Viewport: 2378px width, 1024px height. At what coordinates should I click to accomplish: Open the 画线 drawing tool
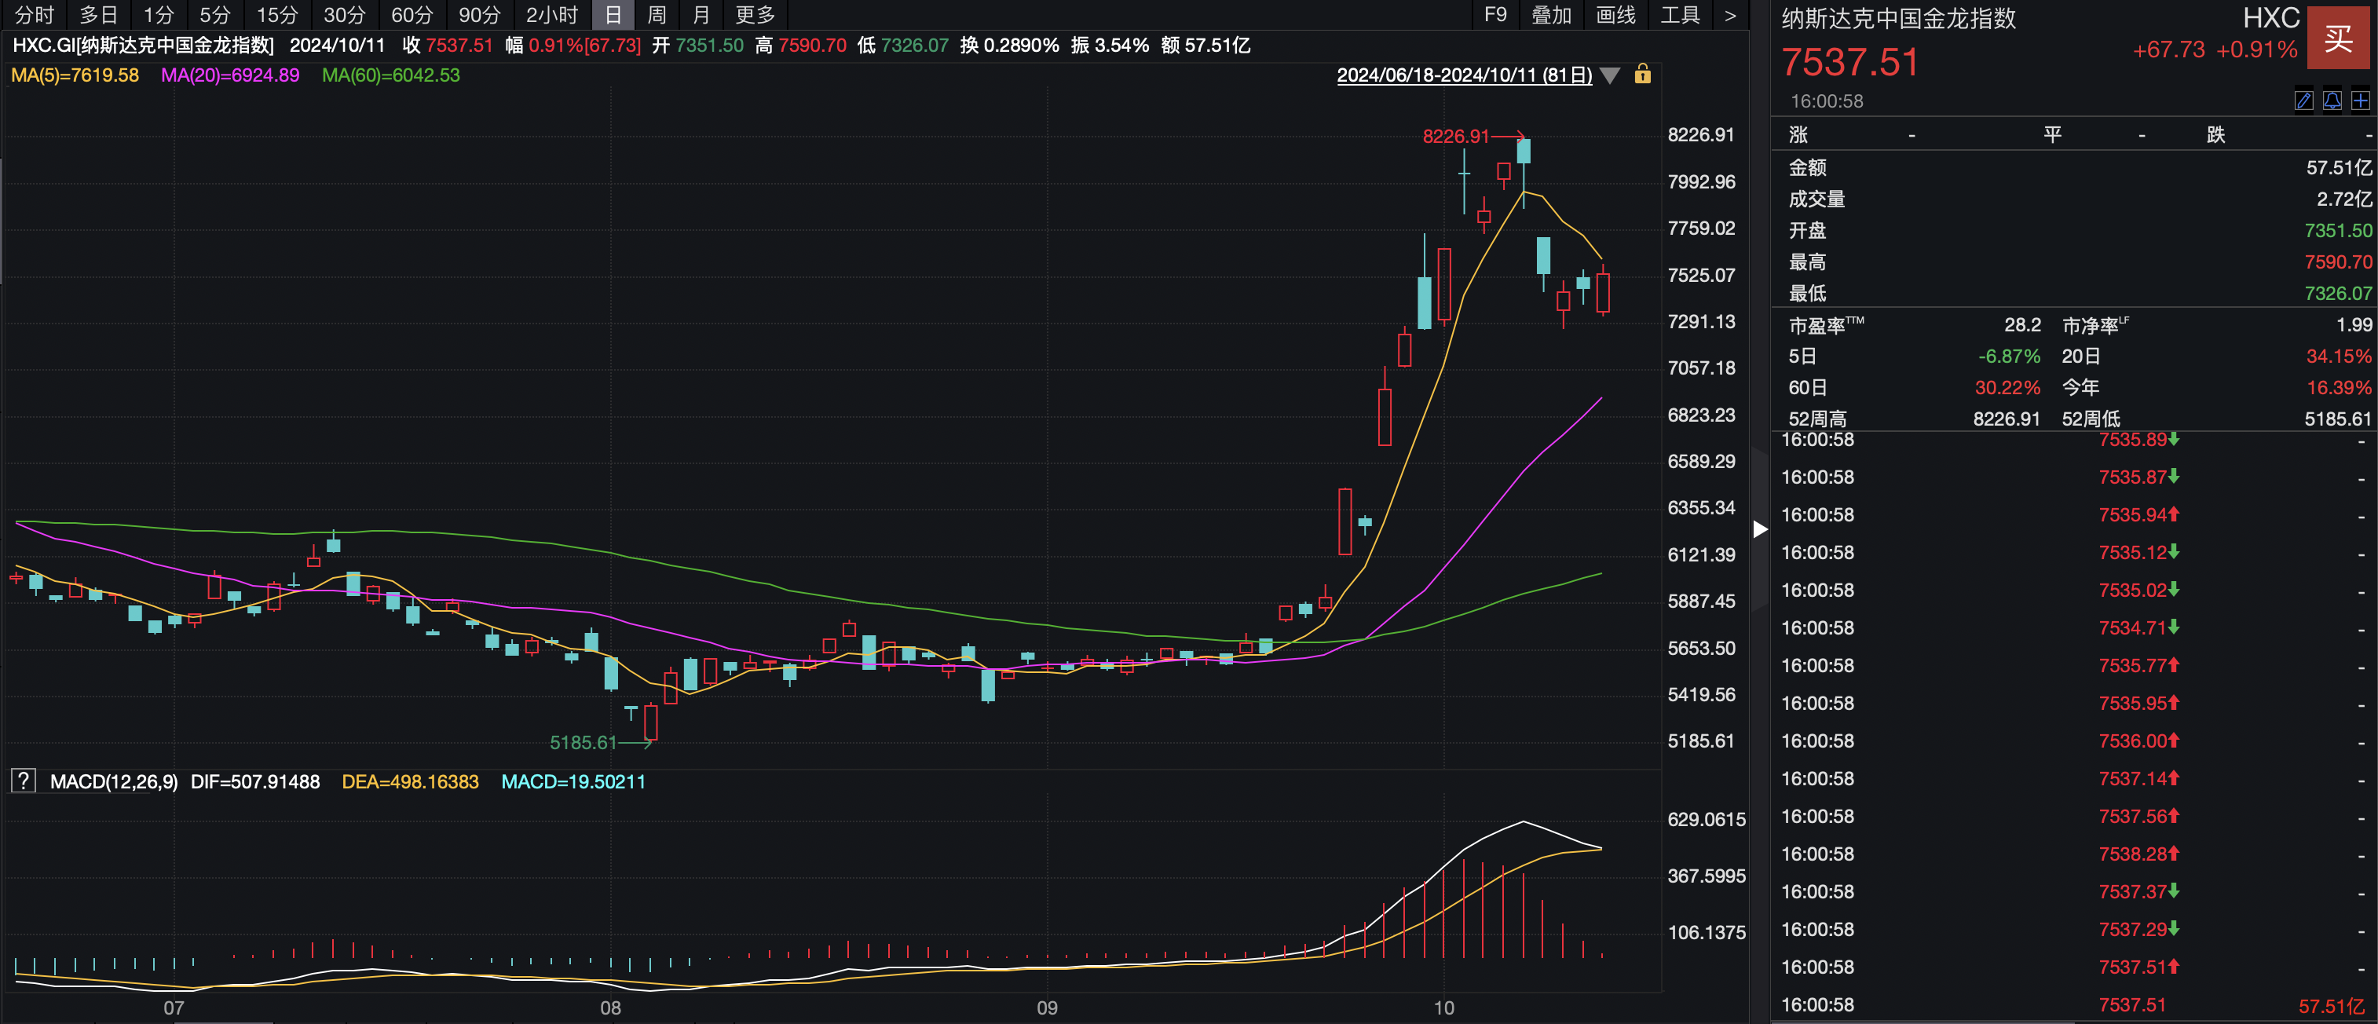[1615, 15]
